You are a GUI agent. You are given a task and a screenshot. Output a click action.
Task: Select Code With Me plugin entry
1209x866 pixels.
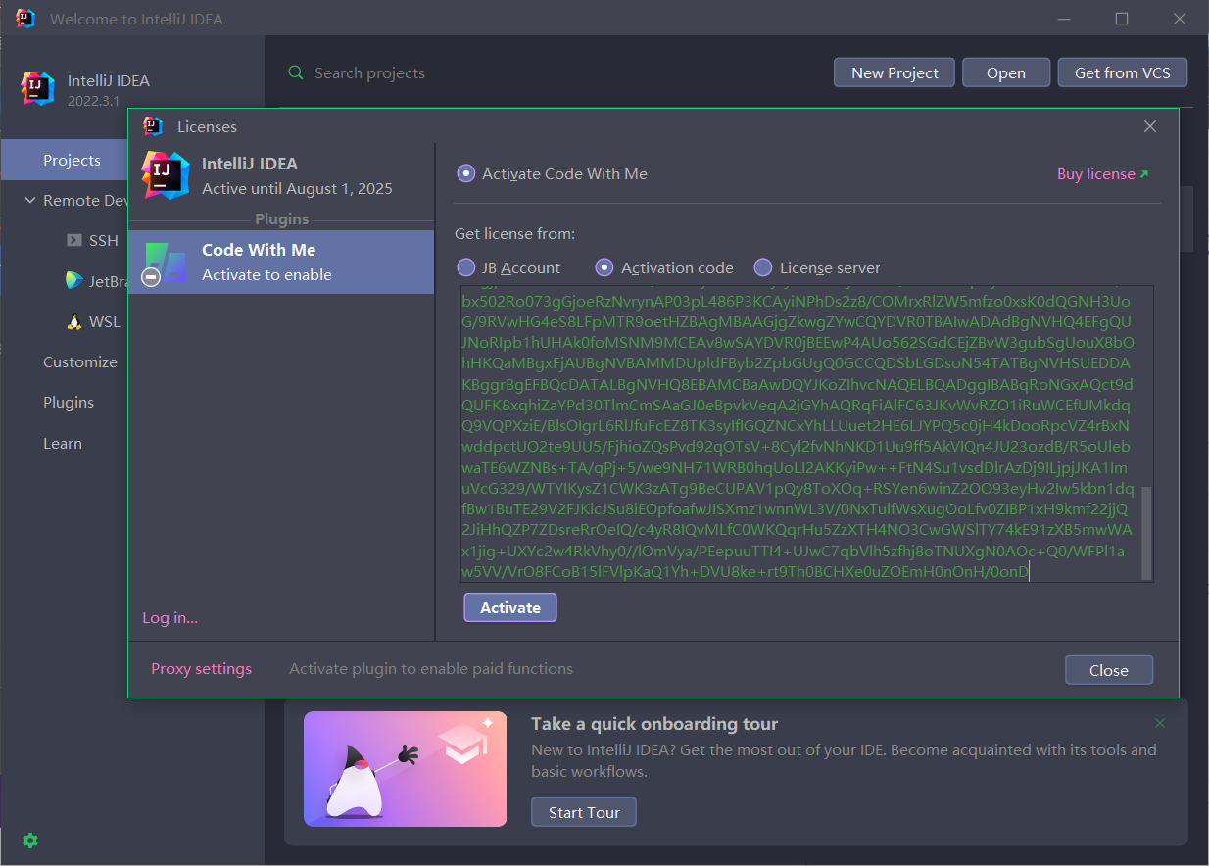[x=281, y=262]
